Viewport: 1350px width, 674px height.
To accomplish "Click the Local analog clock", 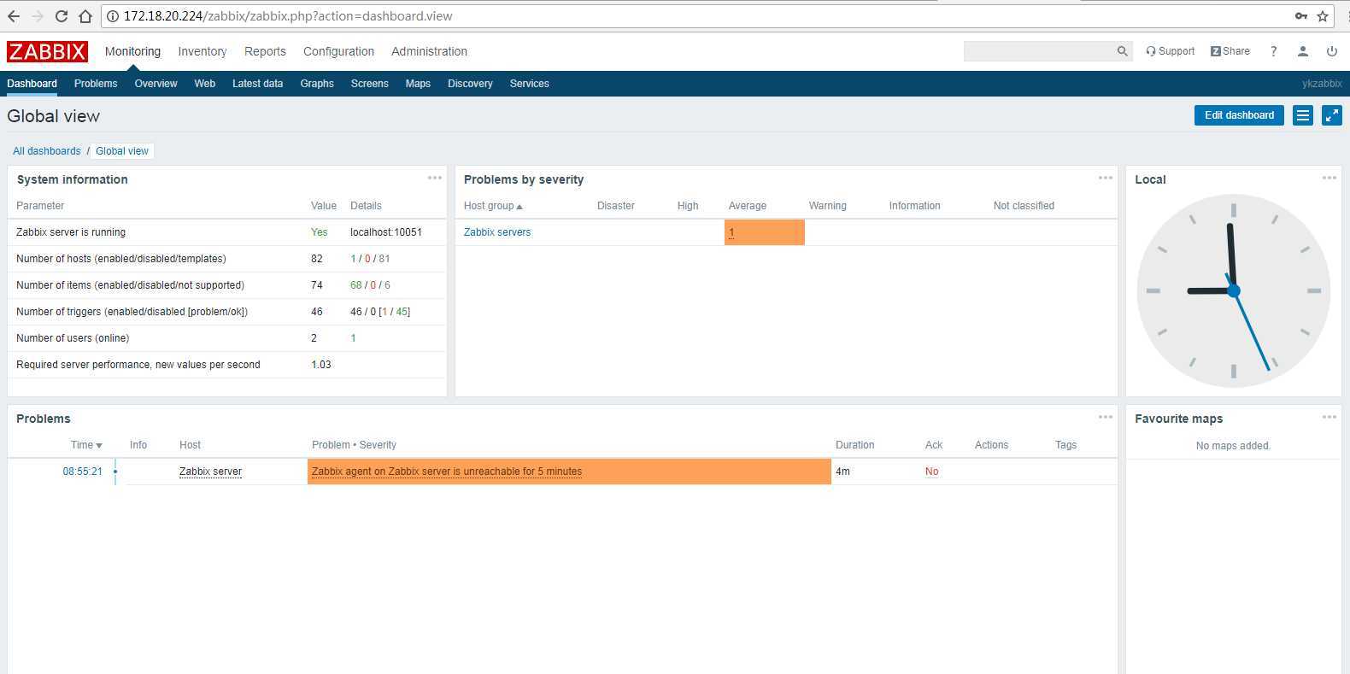I will (1233, 291).
